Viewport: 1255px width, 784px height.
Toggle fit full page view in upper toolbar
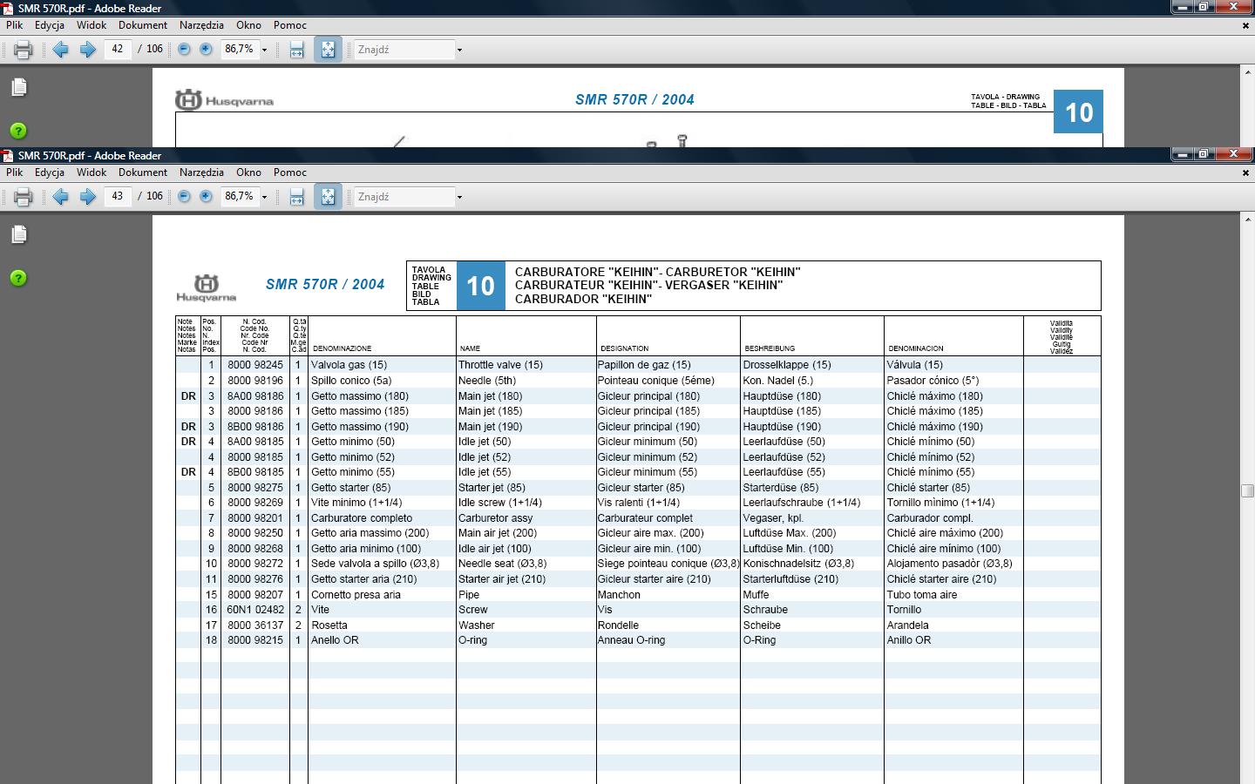[x=328, y=50]
